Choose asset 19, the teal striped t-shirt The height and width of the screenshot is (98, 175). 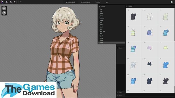[133, 49]
